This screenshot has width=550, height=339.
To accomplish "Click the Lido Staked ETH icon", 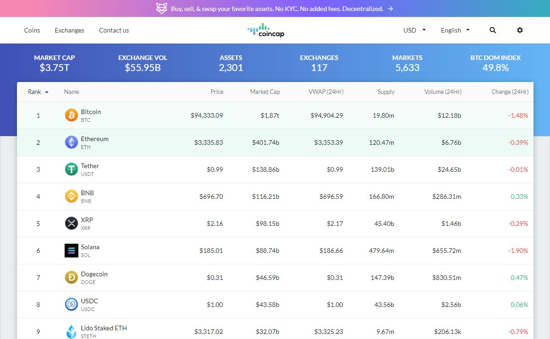I will pyautogui.click(x=71, y=332).
